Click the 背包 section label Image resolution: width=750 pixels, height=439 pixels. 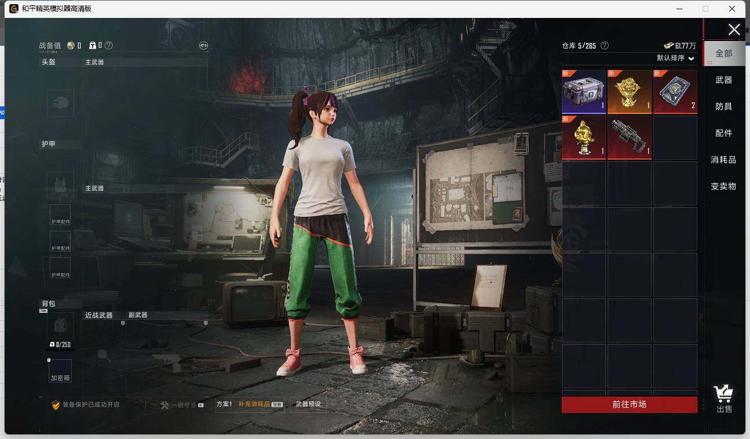coord(49,304)
